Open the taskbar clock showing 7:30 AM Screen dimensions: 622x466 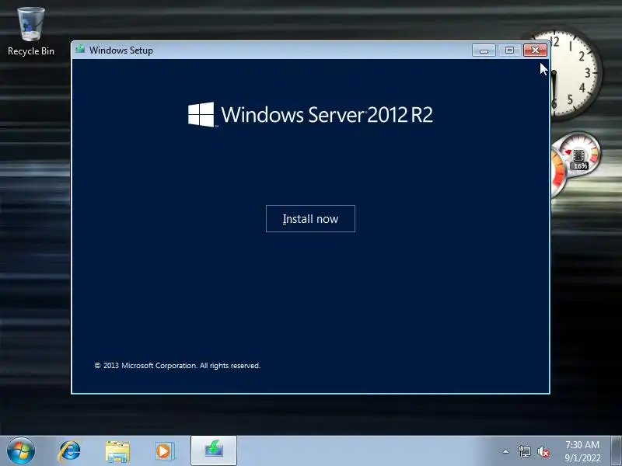582,451
